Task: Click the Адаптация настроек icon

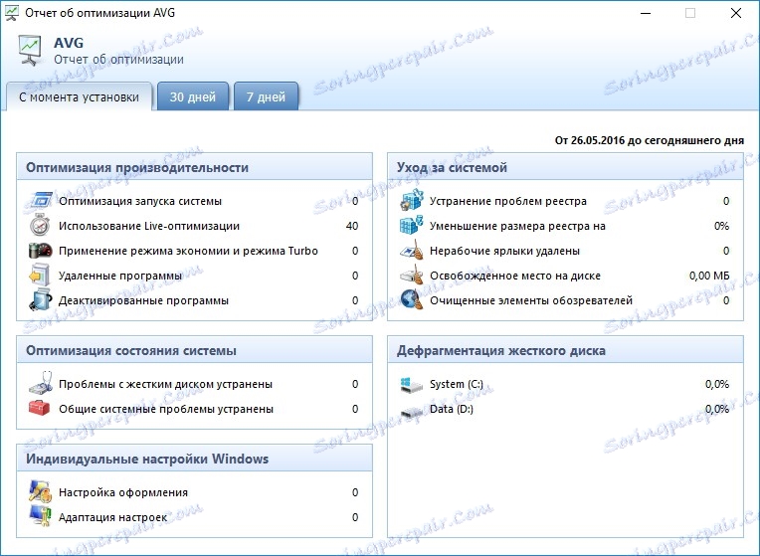Action: point(40,516)
